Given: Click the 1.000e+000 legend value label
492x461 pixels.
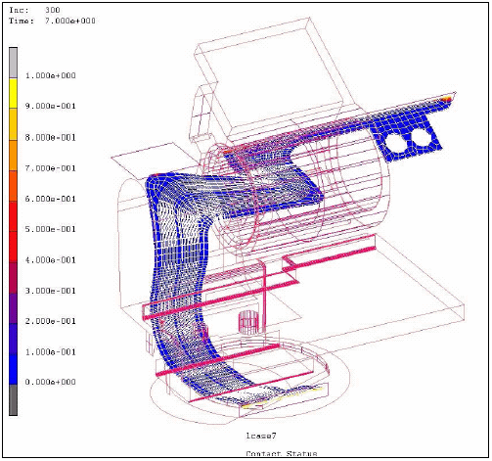Looking at the screenshot, I should (51, 75).
